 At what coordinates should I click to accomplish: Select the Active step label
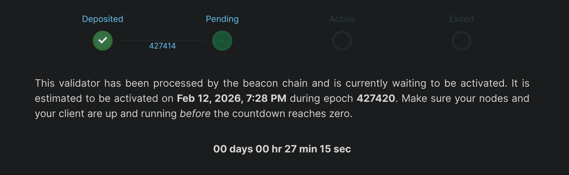pyautogui.click(x=342, y=19)
